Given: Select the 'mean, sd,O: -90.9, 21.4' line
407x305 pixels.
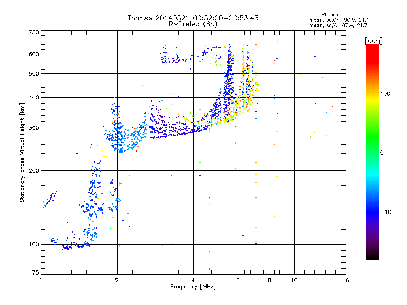Looking at the screenshot, I should click(x=339, y=20).
